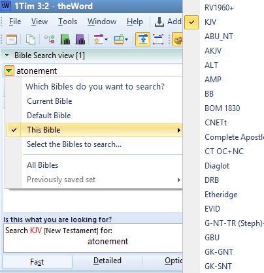
Task: Open dropdown arrow beside layout icon
Action: click(x=127, y=40)
